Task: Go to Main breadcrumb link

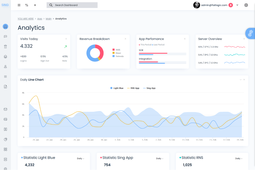Action: 48,19
